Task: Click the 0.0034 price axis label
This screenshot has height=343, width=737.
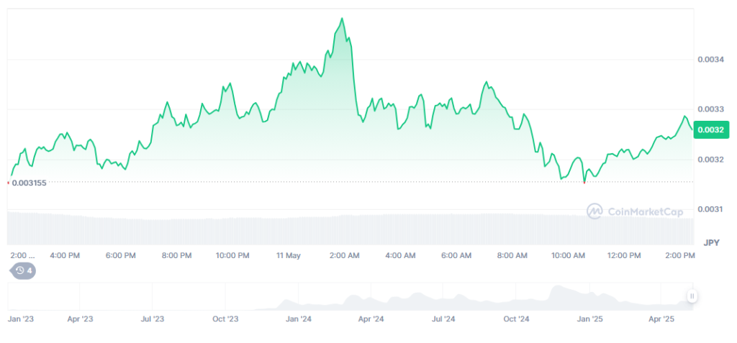Action: click(710, 60)
